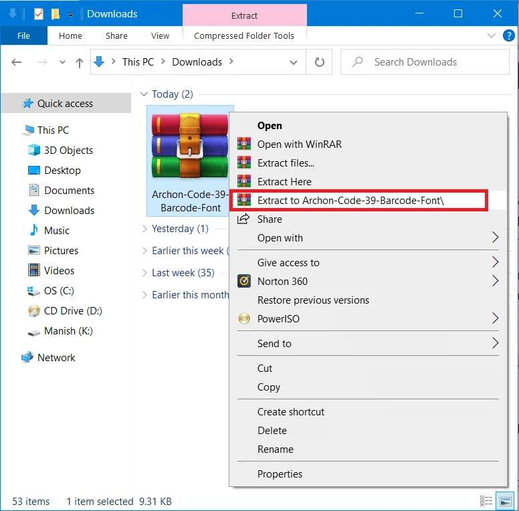Select the Archon-Code-39-Barcode-Font archive thumbnail
This screenshot has width=519, height=511.
tap(190, 161)
